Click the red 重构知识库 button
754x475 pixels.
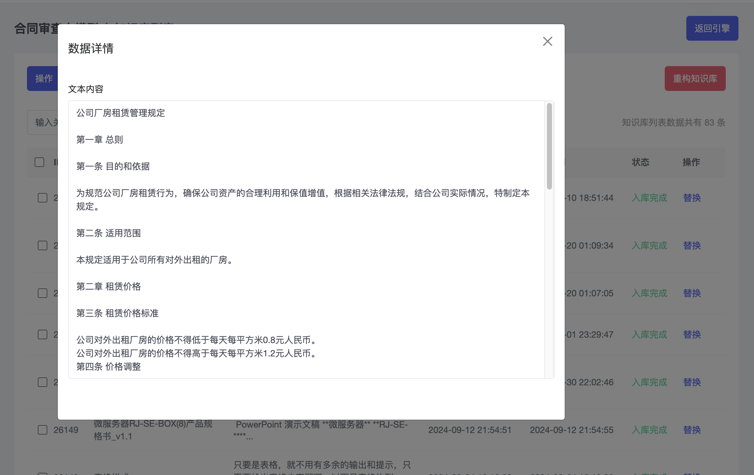click(x=695, y=79)
